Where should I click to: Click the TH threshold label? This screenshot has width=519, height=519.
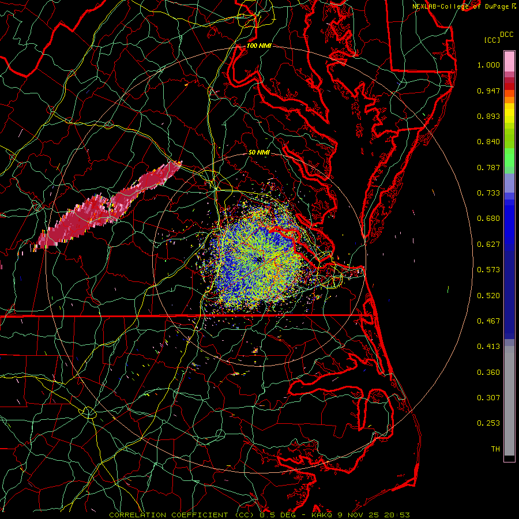(x=495, y=449)
